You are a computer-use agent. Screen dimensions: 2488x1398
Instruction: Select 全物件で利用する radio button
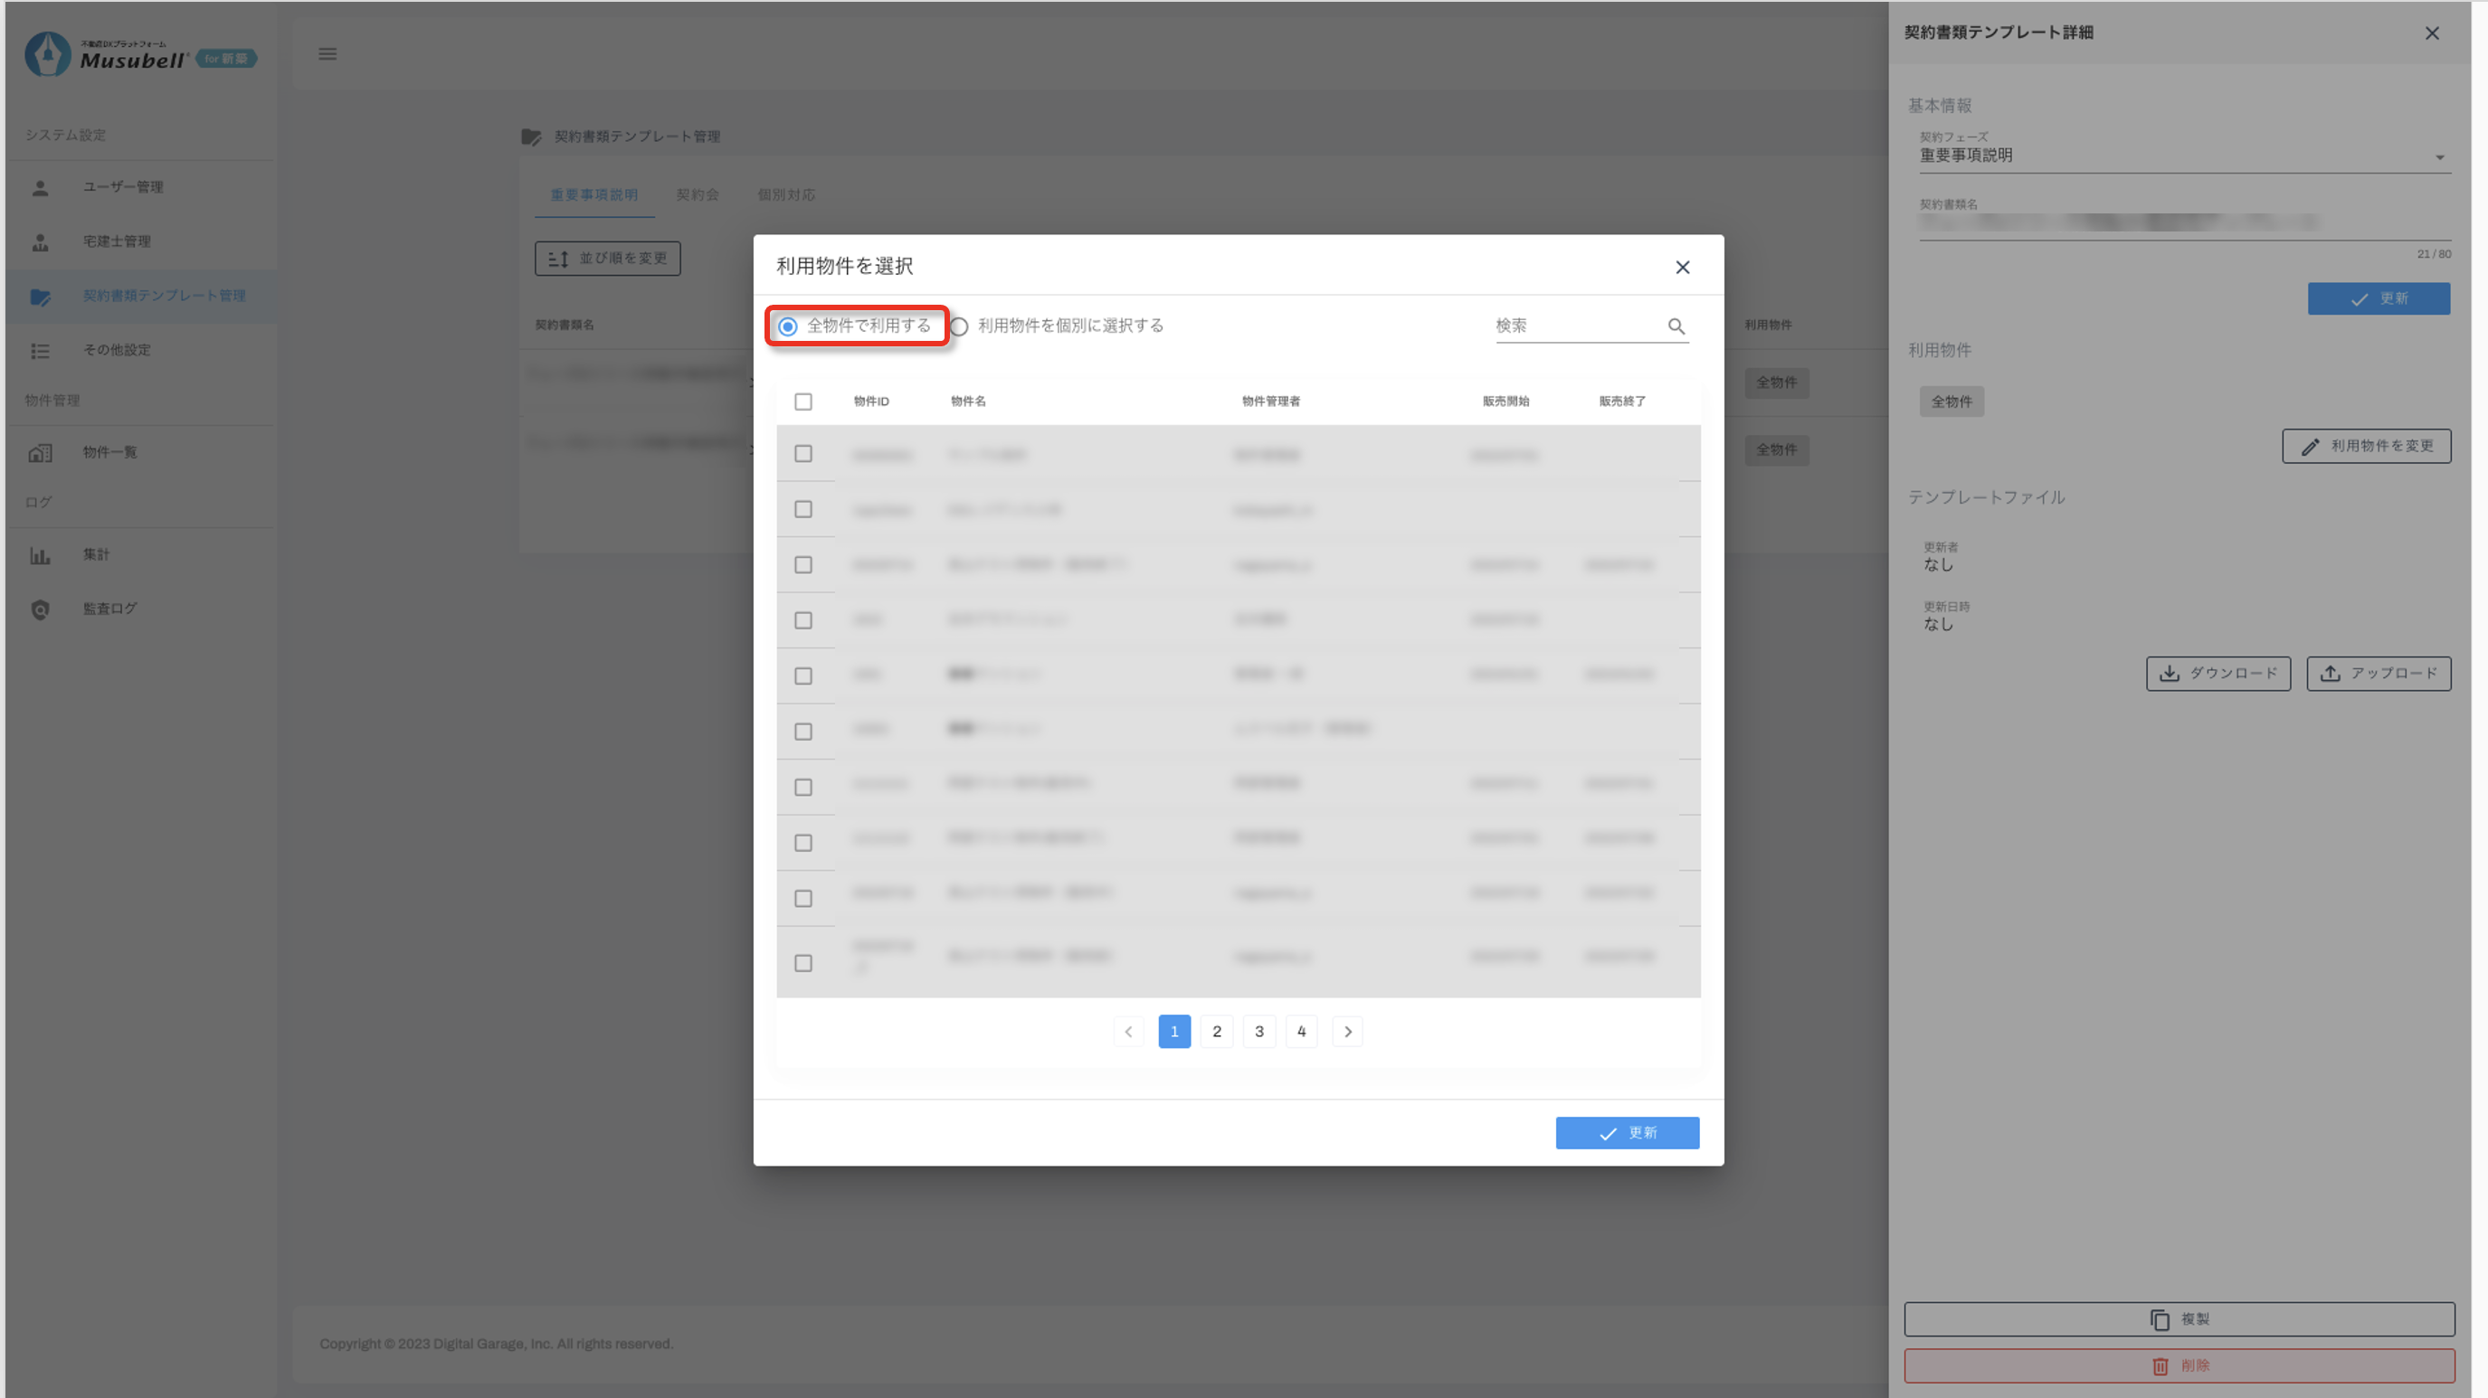pyautogui.click(x=788, y=326)
